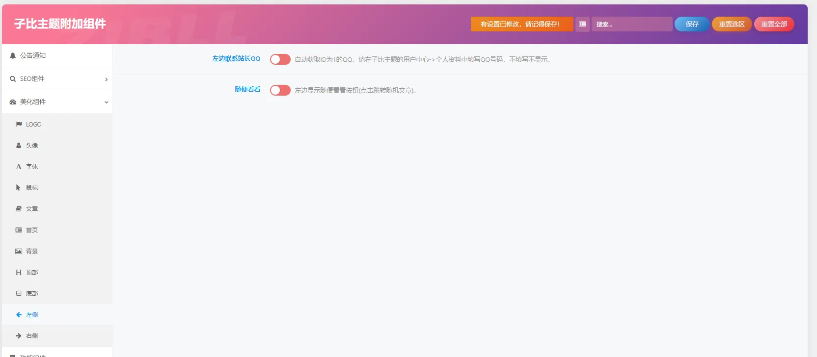
Task: Click the blue 保存 button
Action: pyautogui.click(x=692, y=24)
